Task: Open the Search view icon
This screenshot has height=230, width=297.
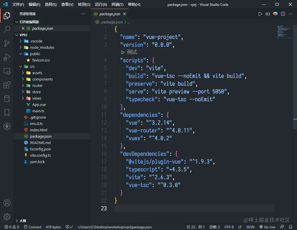Action: pos(7,29)
